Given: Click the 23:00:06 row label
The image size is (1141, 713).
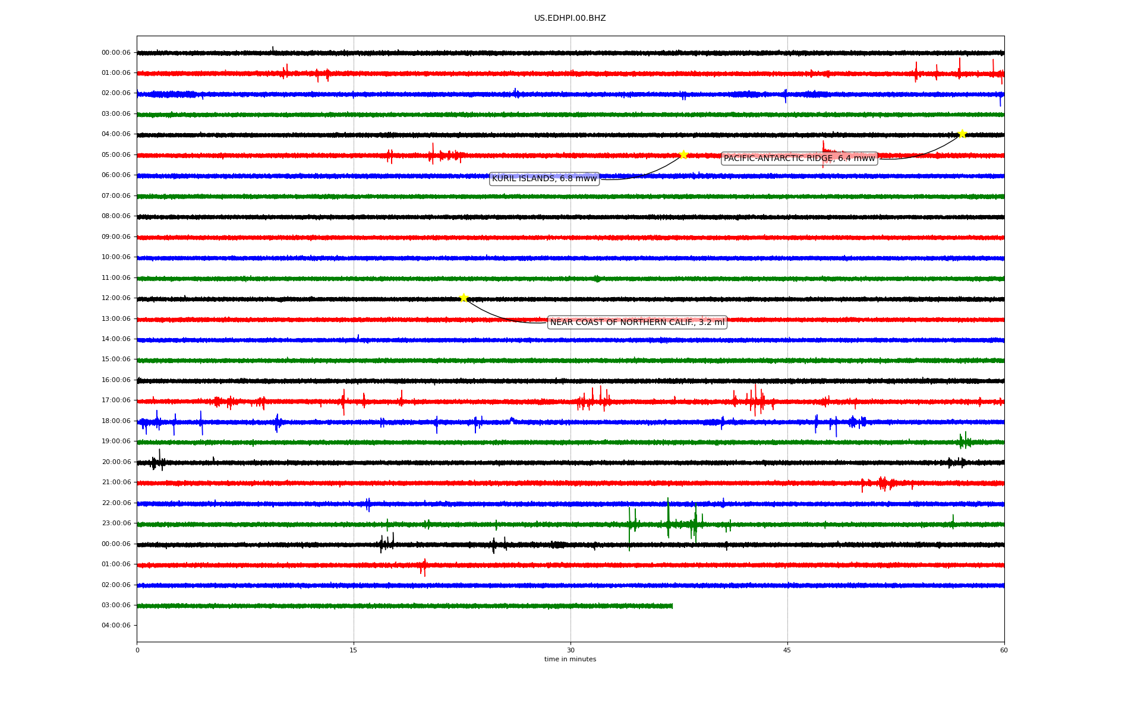Looking at the screenshot, I should [116, 523].
